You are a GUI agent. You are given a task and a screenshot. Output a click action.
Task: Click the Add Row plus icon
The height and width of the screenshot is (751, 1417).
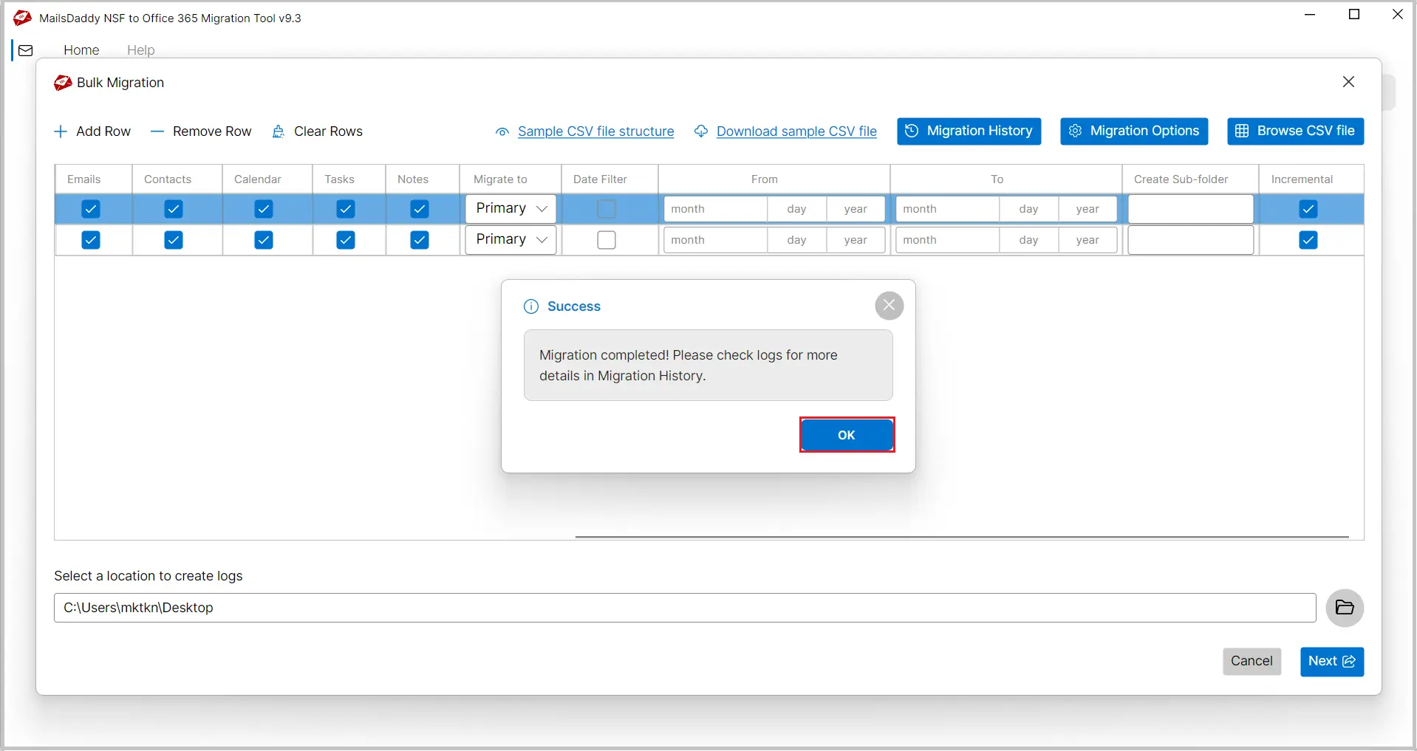coord(61,131)
